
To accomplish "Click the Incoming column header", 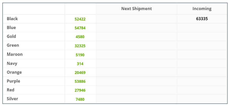I will (202, 9).
